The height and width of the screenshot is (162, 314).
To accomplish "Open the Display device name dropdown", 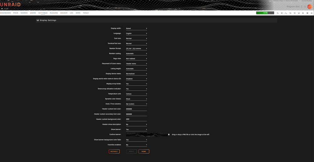I will click(136, 74).
